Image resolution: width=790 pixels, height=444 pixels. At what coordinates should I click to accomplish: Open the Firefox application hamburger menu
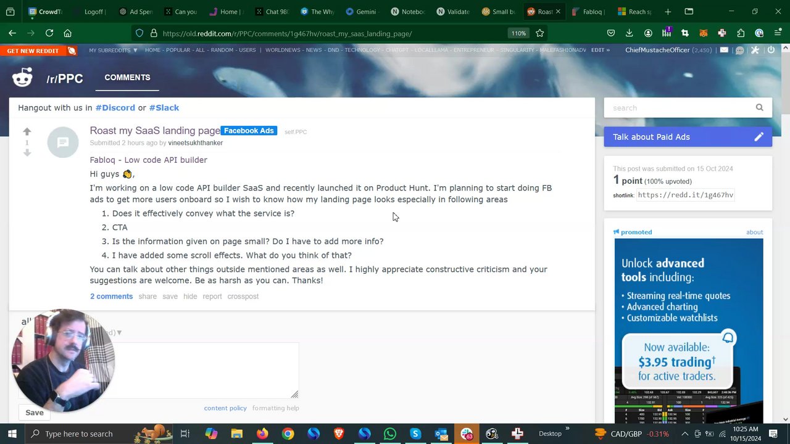[777, 33]
